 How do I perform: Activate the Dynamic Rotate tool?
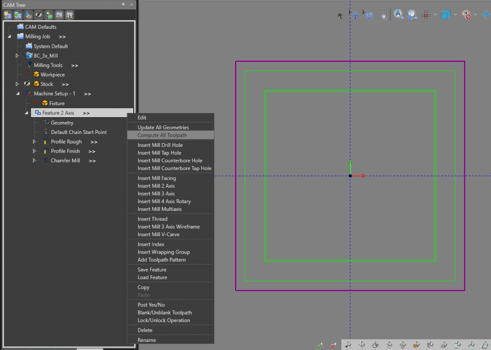(x=368, y=15)
